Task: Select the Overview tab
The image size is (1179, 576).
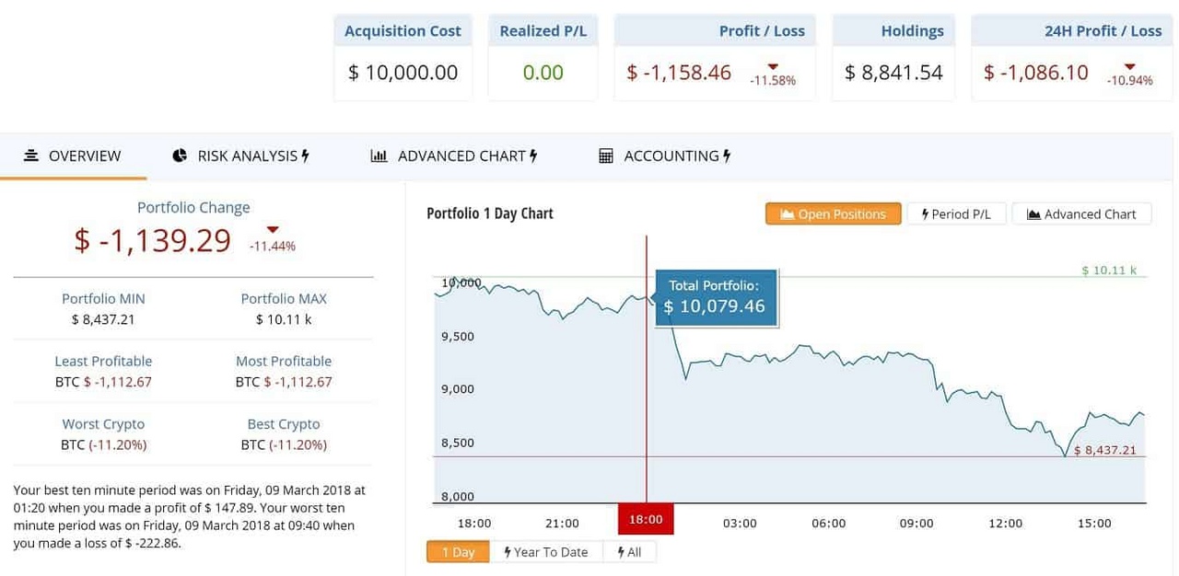Action: (85, 156)
